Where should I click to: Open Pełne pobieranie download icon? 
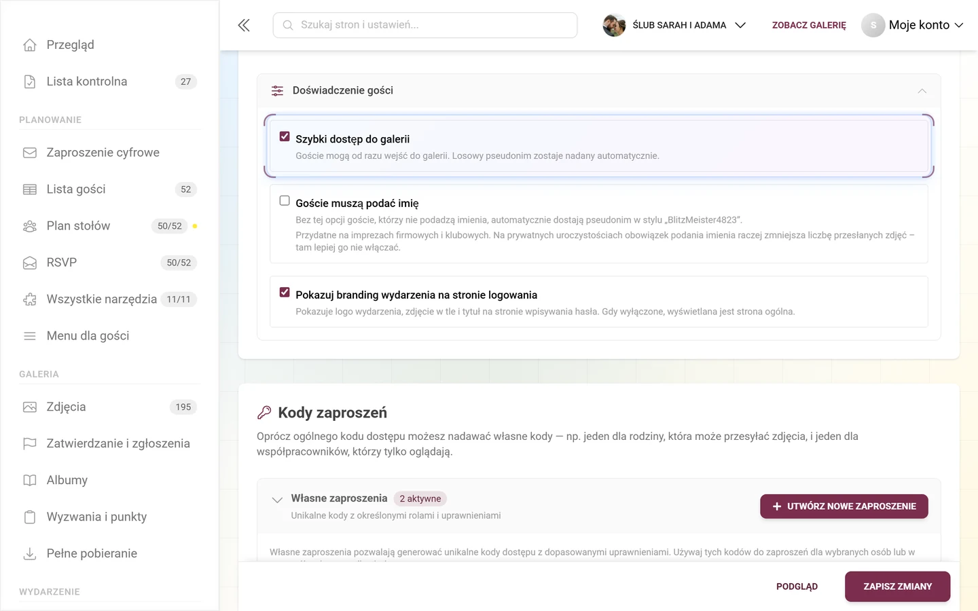(x=30, y=554)
